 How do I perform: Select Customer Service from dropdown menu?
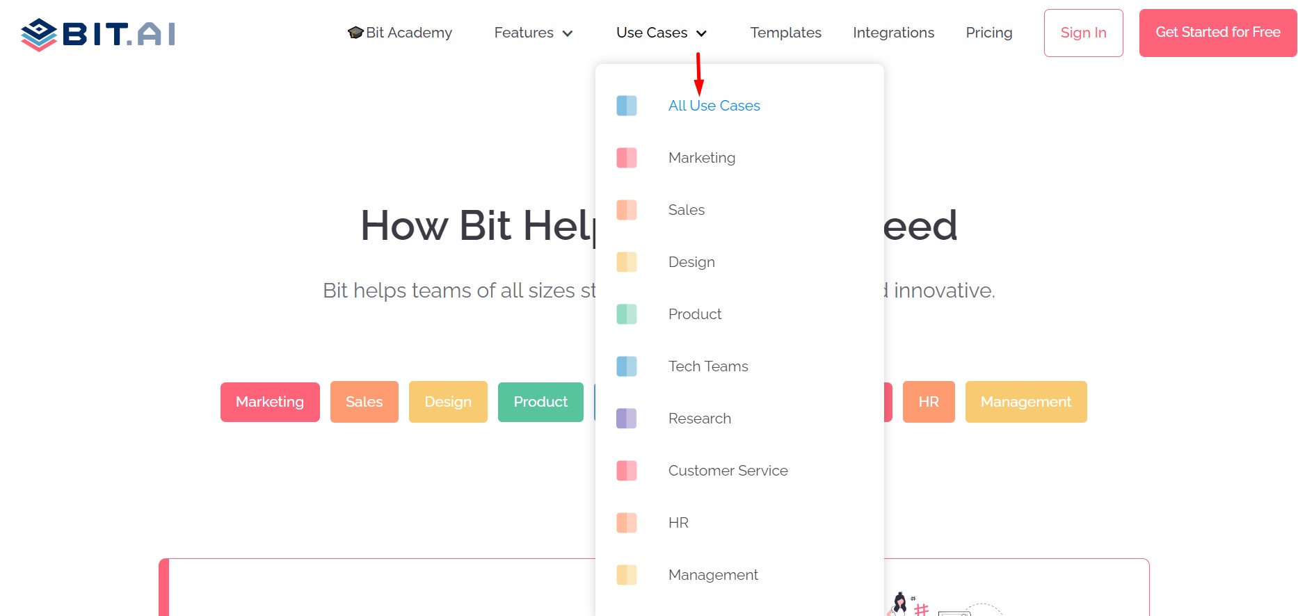pos(728,471)
